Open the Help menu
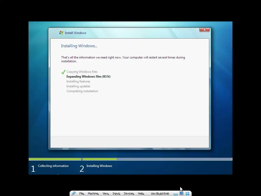The height and width of the screenshot is (196, 261). click(141, 193)
